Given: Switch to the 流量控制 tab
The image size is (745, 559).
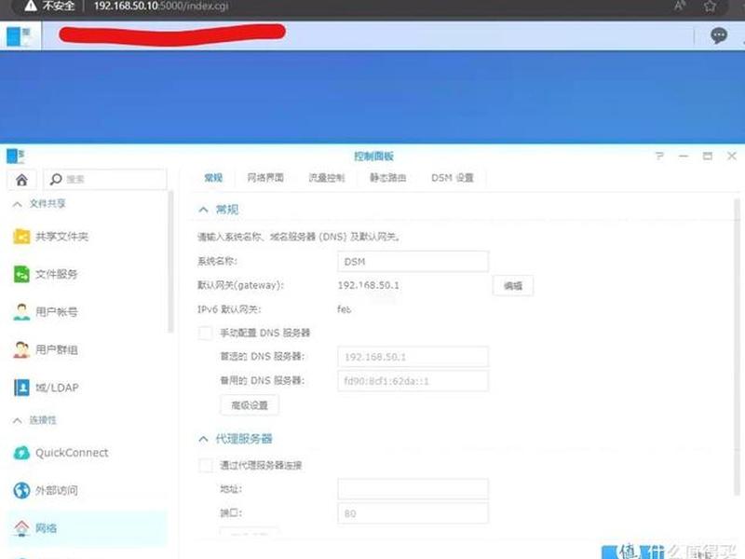Looking at the screenshot, I should click(x=327, y=178).
